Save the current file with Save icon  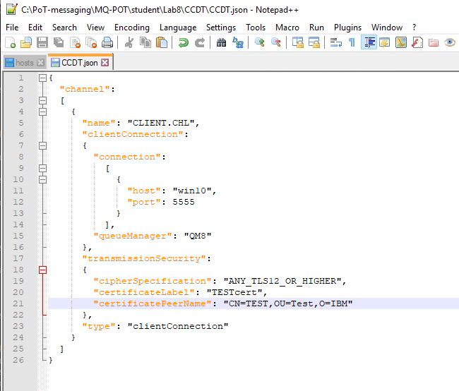[42, 43]
